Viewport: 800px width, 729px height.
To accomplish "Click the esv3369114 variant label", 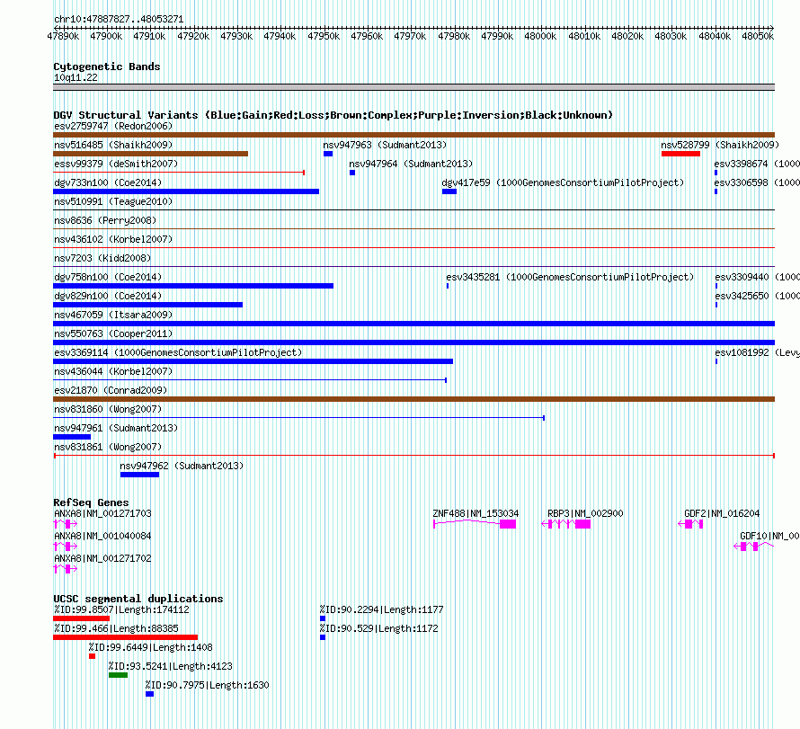I will click(x=178, y=352).
